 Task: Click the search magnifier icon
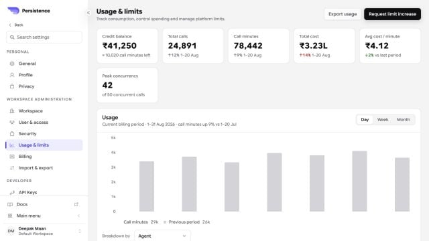12,37
